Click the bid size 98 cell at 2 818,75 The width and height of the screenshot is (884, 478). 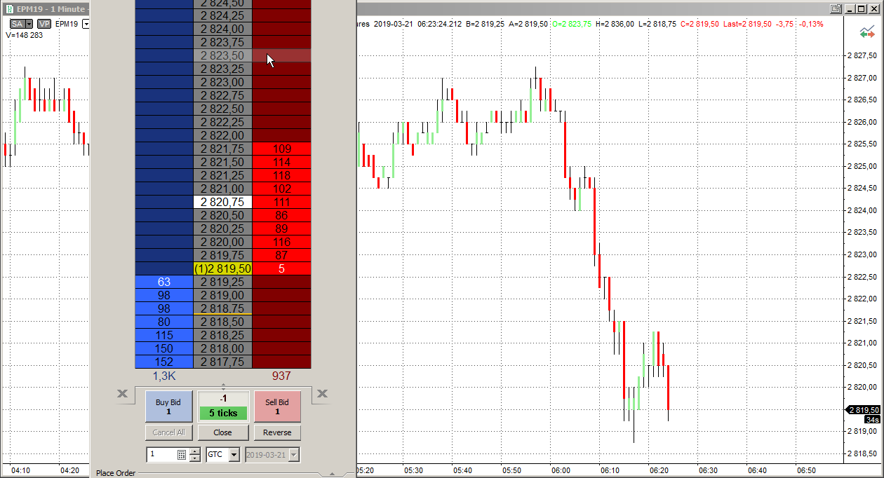(x=164, y=308)
